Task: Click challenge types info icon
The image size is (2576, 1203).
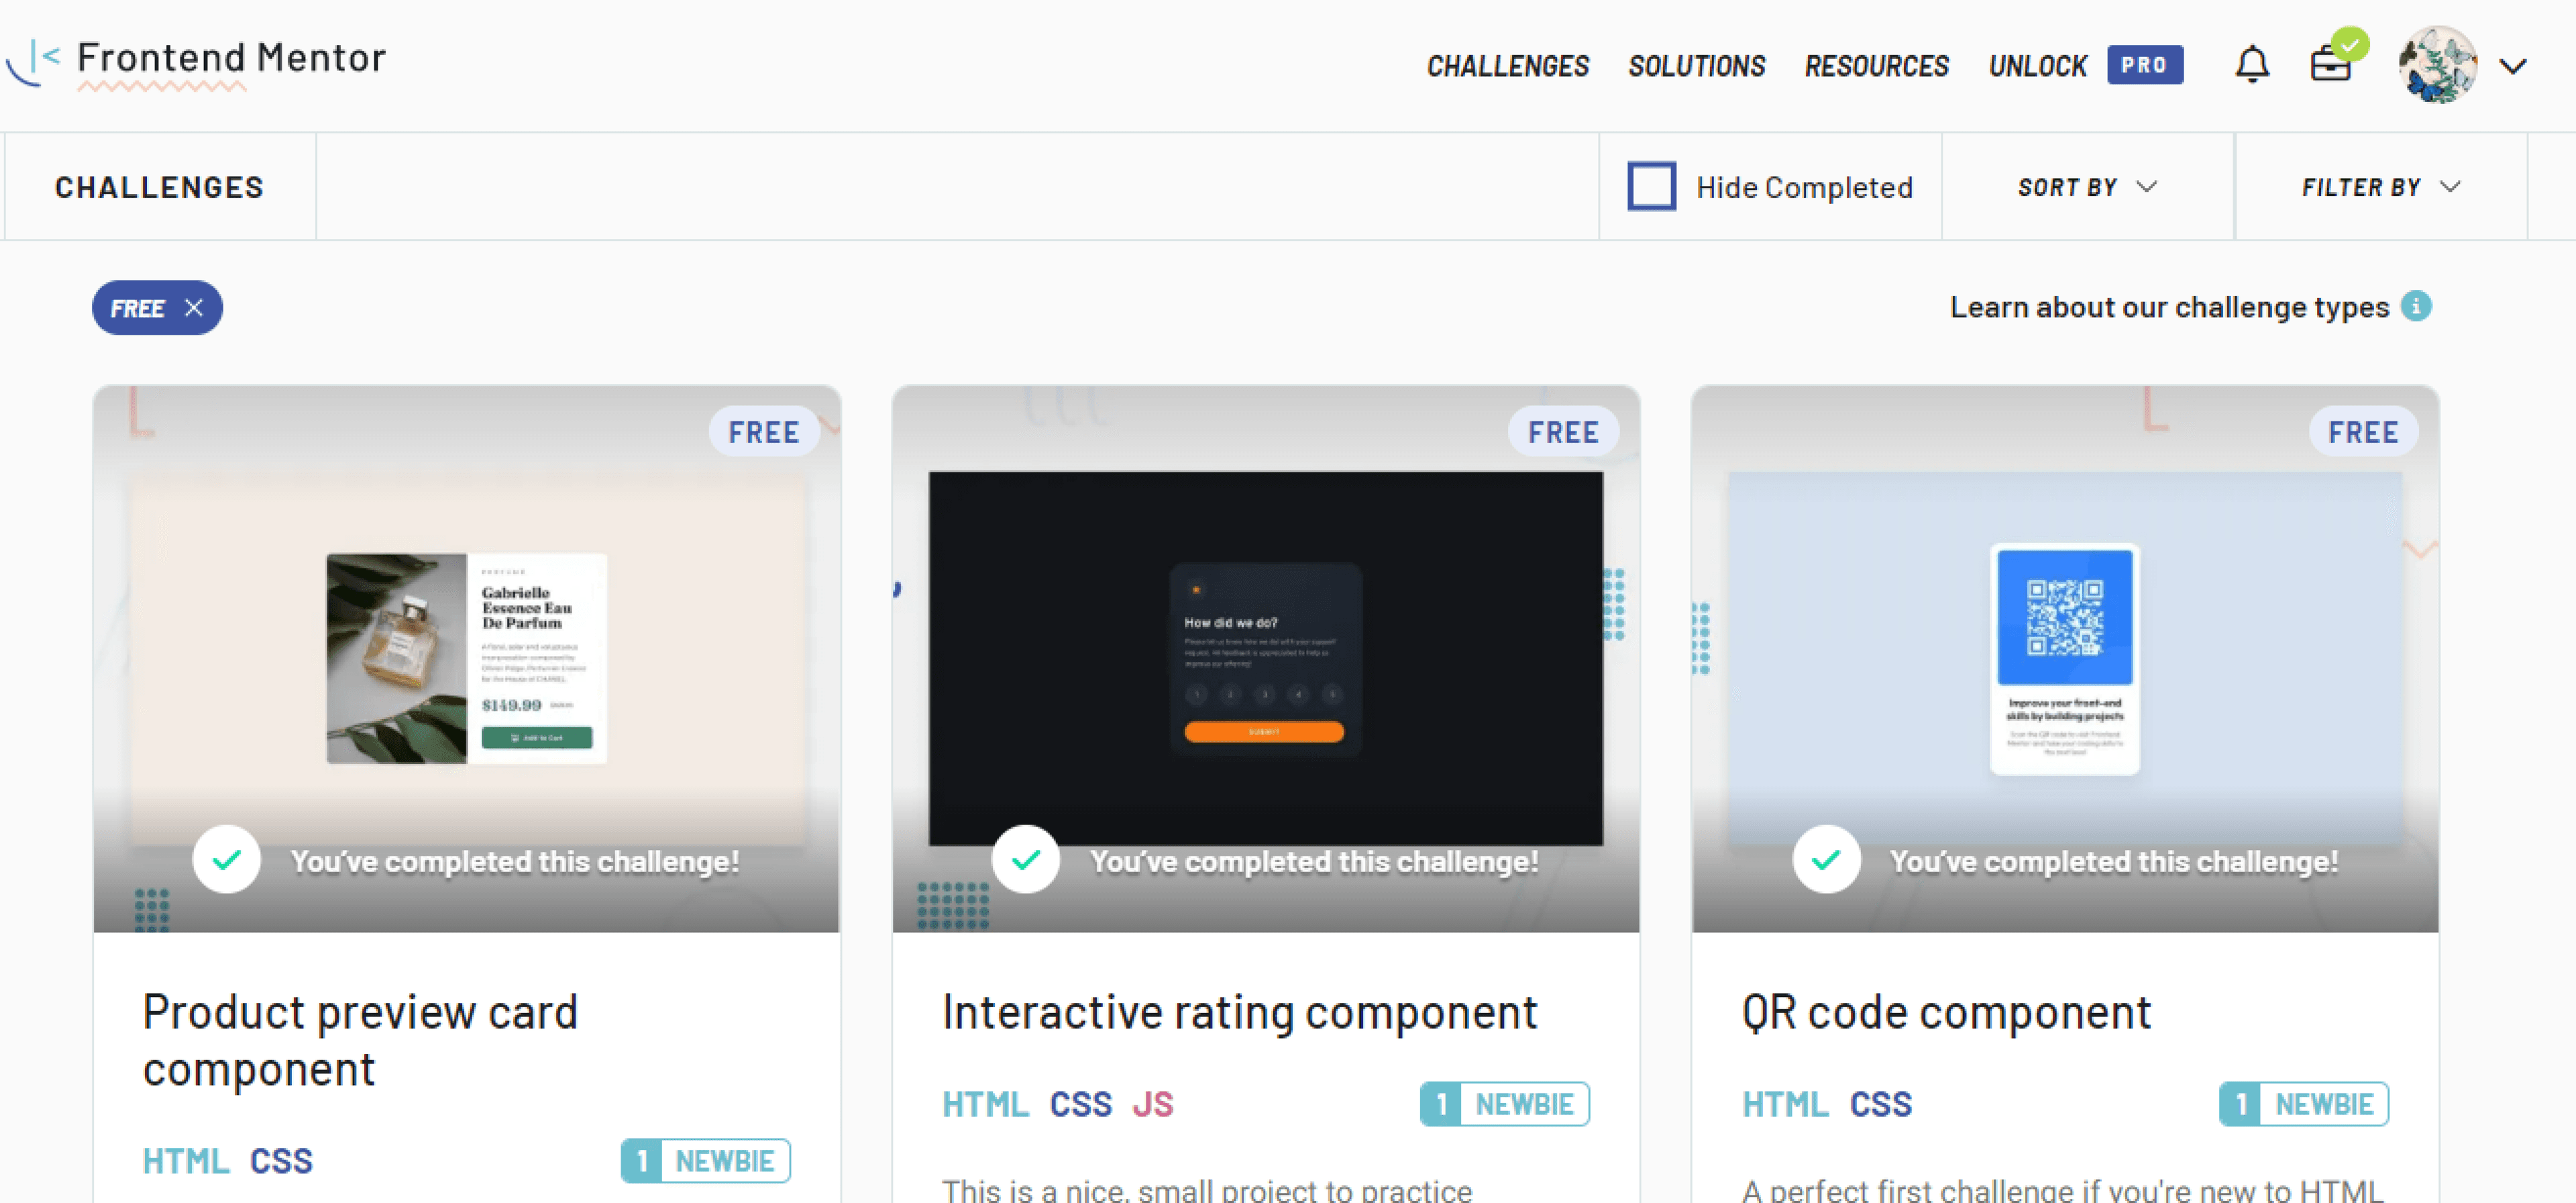Action: point(2416,306)
